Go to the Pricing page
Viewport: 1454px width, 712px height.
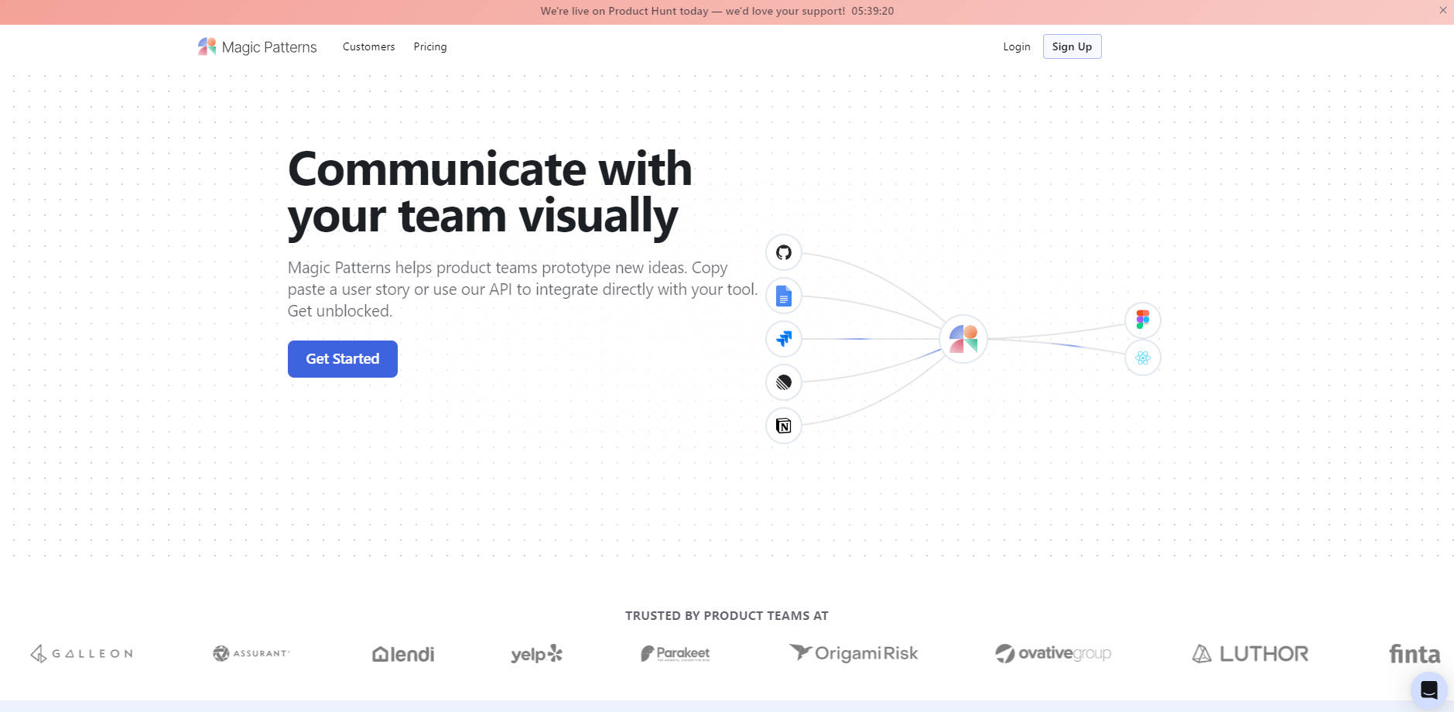point(429,47)
